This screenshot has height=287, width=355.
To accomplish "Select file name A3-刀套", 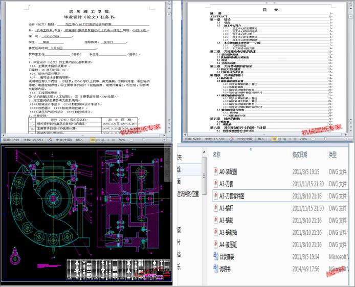I will click(x=226, y=184).
